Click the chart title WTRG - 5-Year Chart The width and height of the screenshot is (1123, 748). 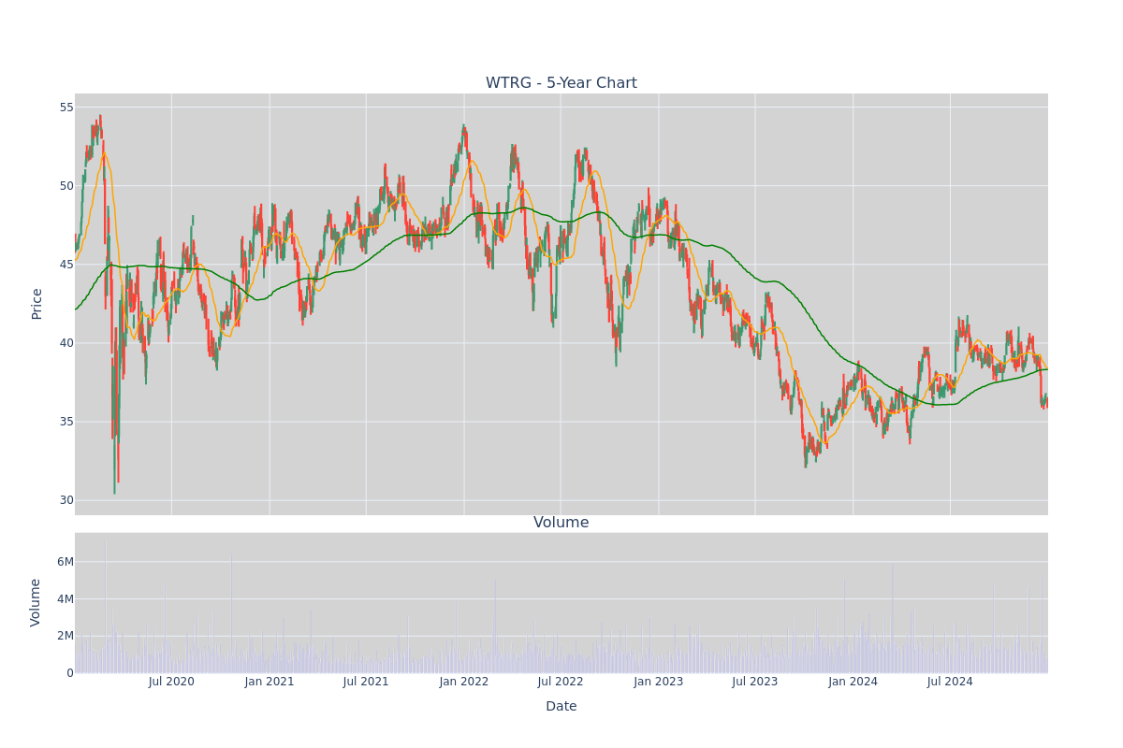point(561,83)
